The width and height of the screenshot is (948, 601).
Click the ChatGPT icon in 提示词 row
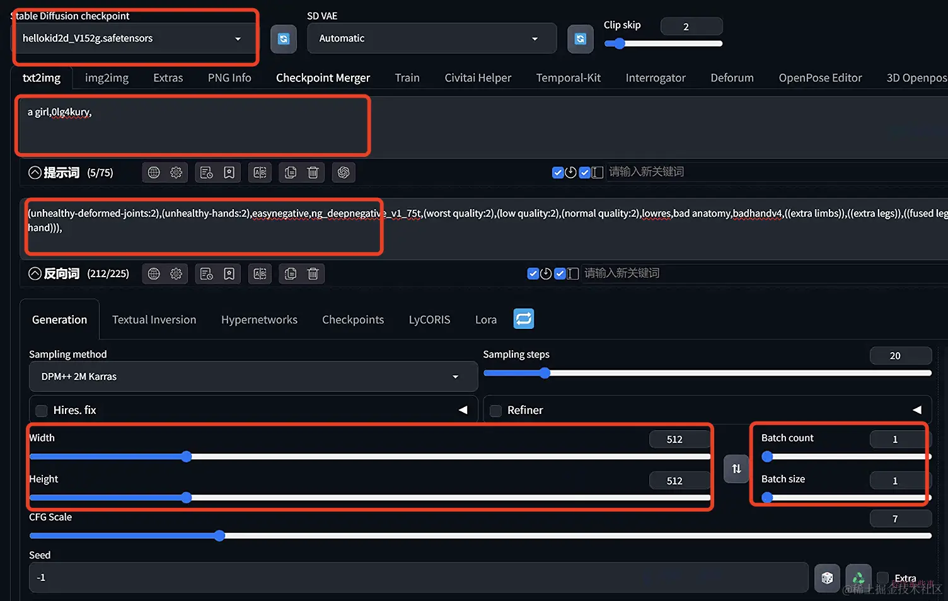click(344, 173)
